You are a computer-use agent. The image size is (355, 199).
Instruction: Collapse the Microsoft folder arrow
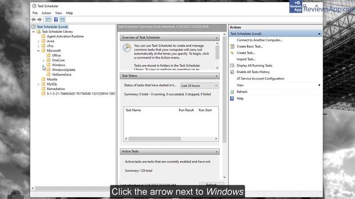point(38,51)
